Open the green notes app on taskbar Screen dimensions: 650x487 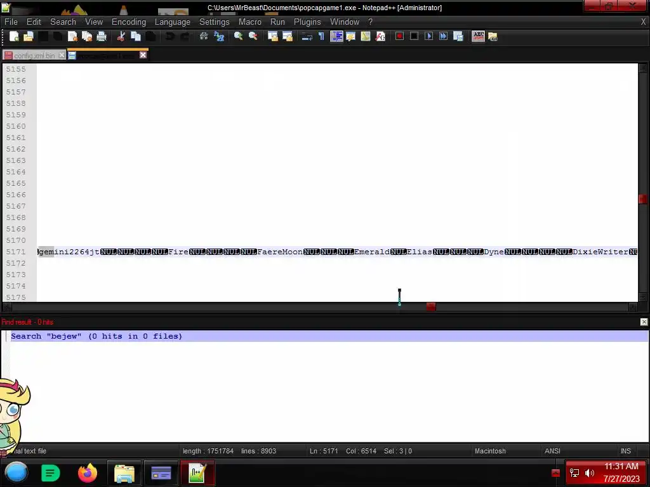51,472
